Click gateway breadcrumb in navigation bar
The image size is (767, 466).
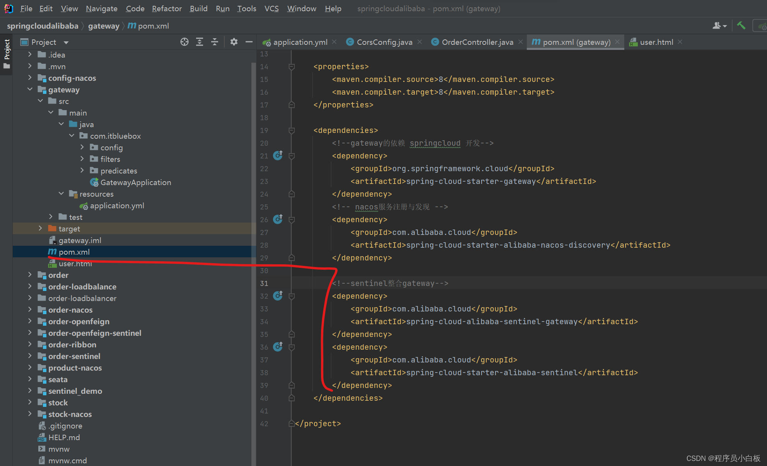[x=104, y=26]
